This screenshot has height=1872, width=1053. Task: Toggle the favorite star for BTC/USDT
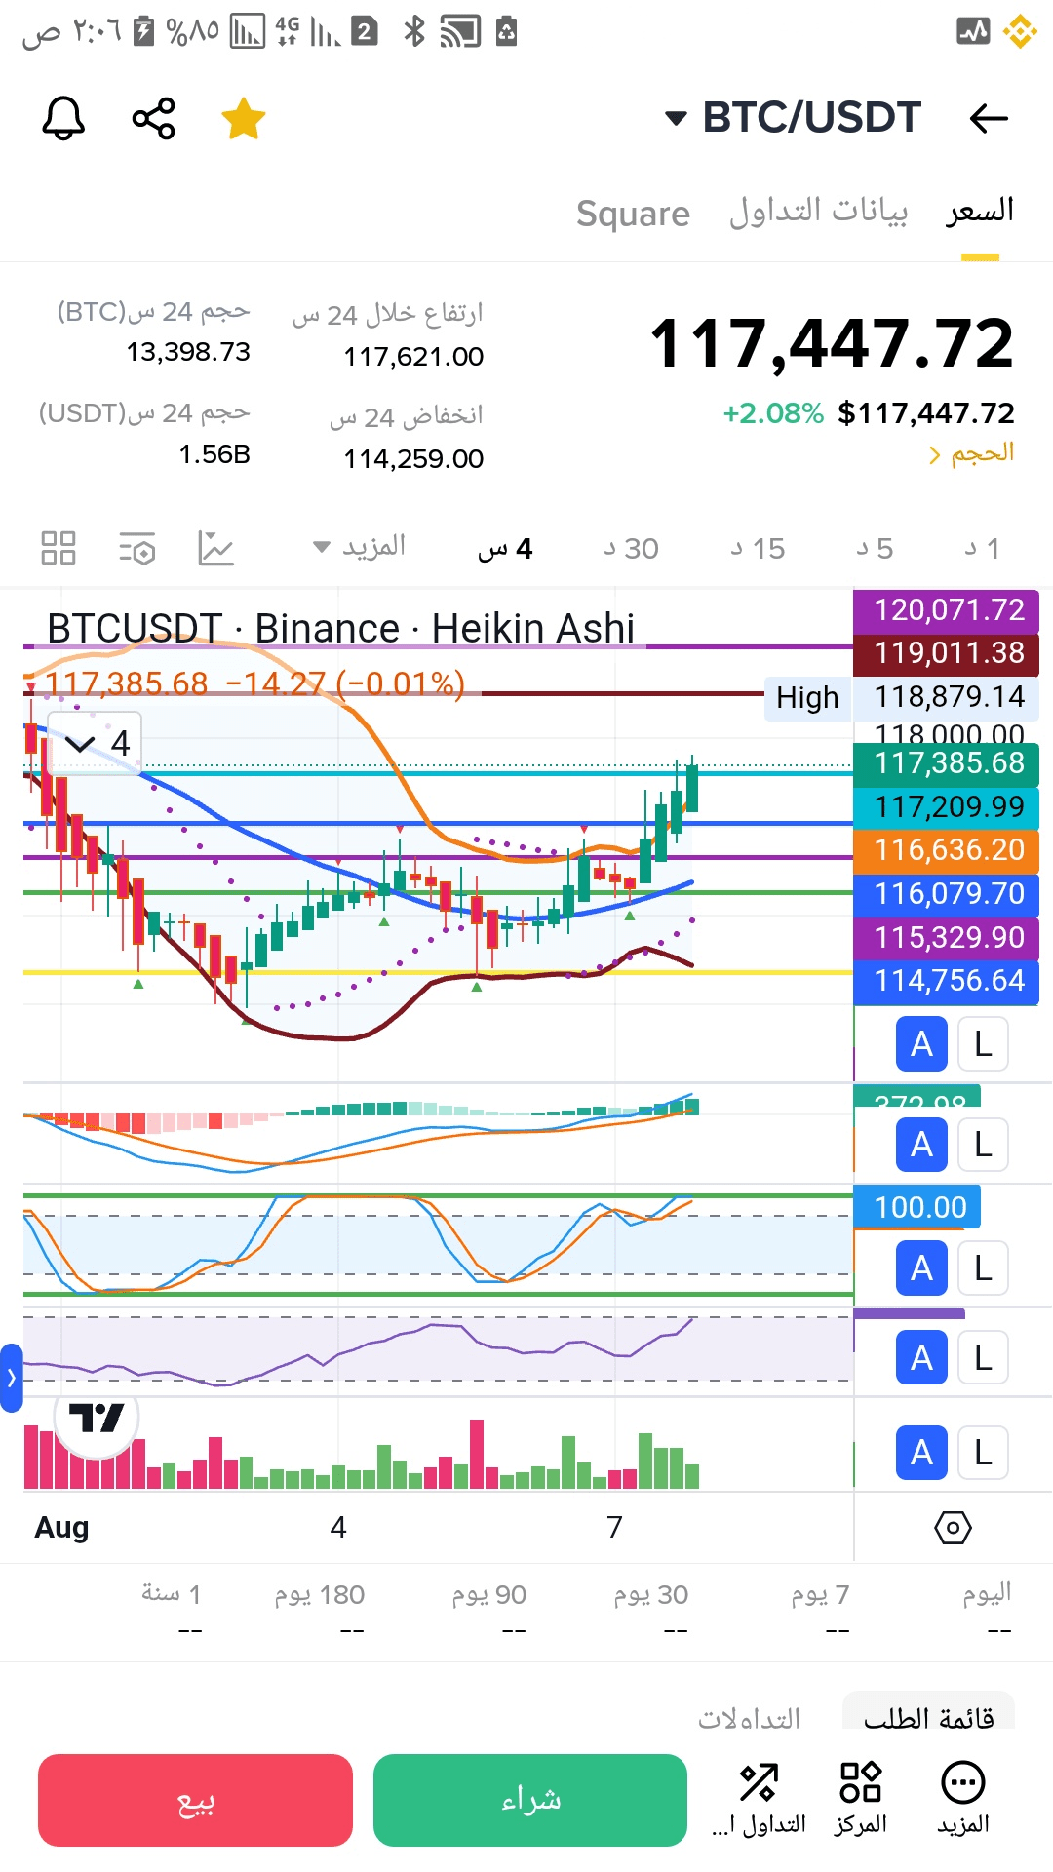(x=243, y=119)
